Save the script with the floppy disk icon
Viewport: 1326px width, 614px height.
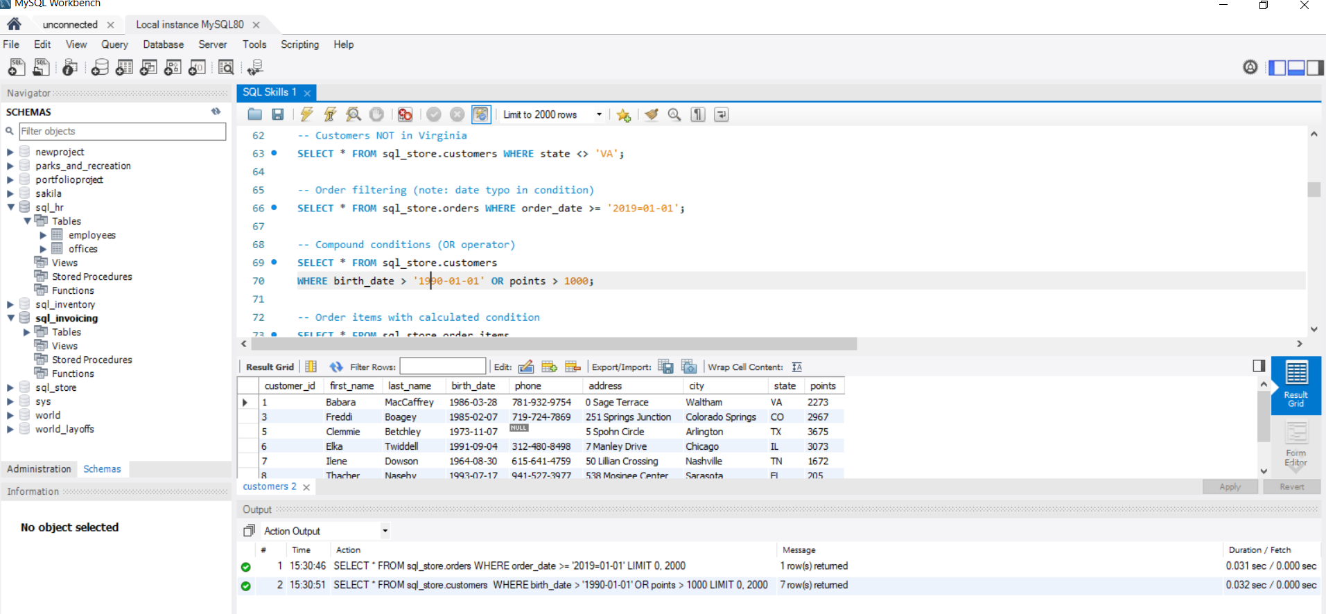tap(278, 114)
